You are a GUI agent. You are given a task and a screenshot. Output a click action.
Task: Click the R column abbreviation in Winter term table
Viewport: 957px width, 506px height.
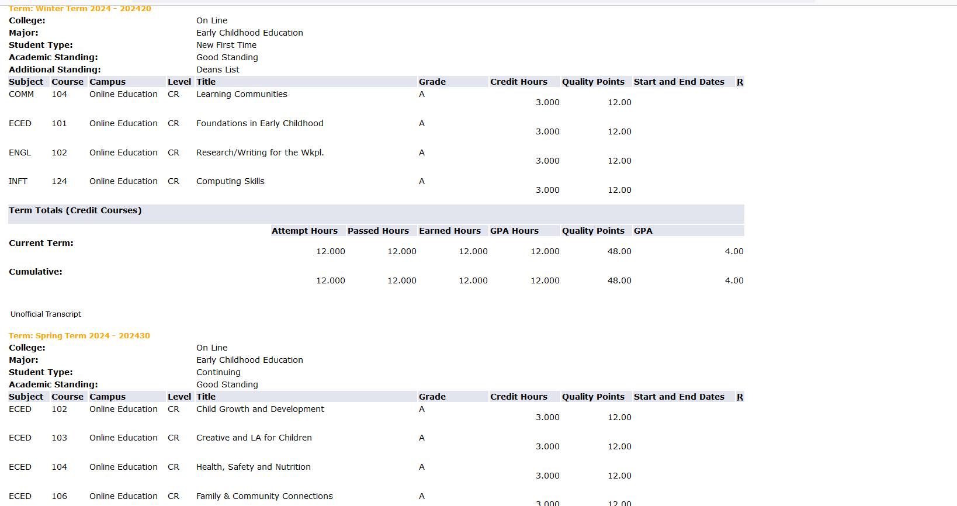point(740,82)
